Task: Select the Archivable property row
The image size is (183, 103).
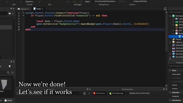Action: click(x=176, y=74)
